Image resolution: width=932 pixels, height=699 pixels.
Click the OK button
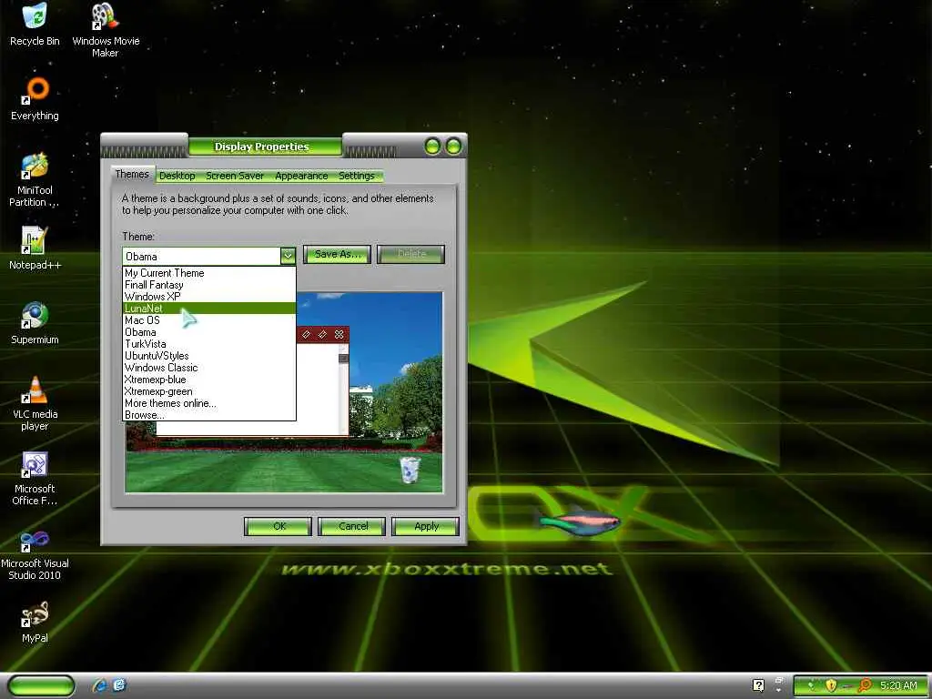279,527
